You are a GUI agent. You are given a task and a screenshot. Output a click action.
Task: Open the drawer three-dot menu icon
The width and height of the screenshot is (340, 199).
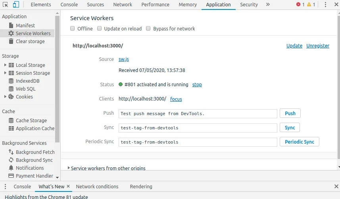pyautogui.click(x=6, y=187)
